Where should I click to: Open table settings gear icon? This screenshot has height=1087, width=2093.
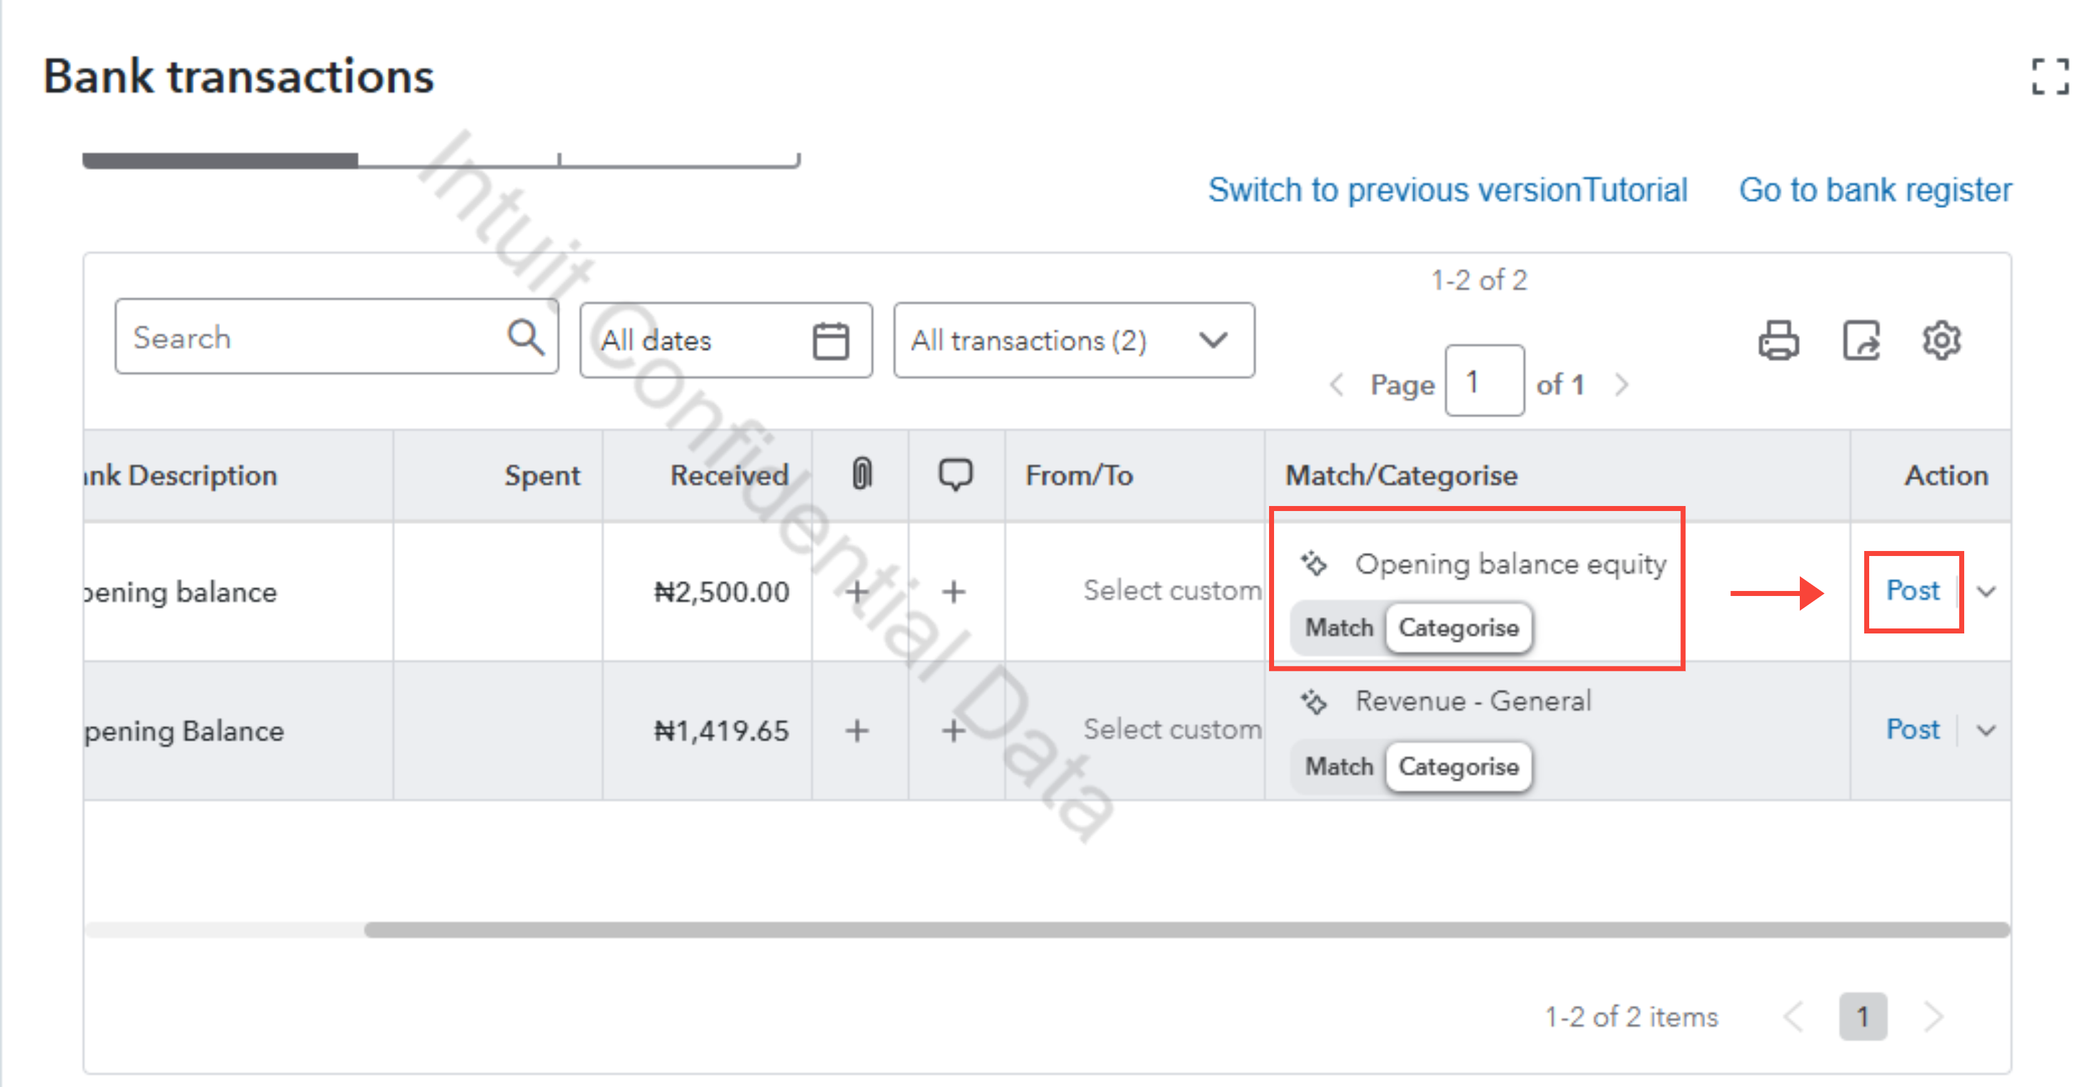pos(1941,340)
